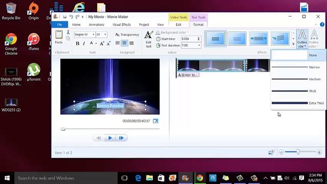This screenshot has width=327, height=184.
Task: Select the Enter text caption in timeline
Action: (x=189, y=75)
